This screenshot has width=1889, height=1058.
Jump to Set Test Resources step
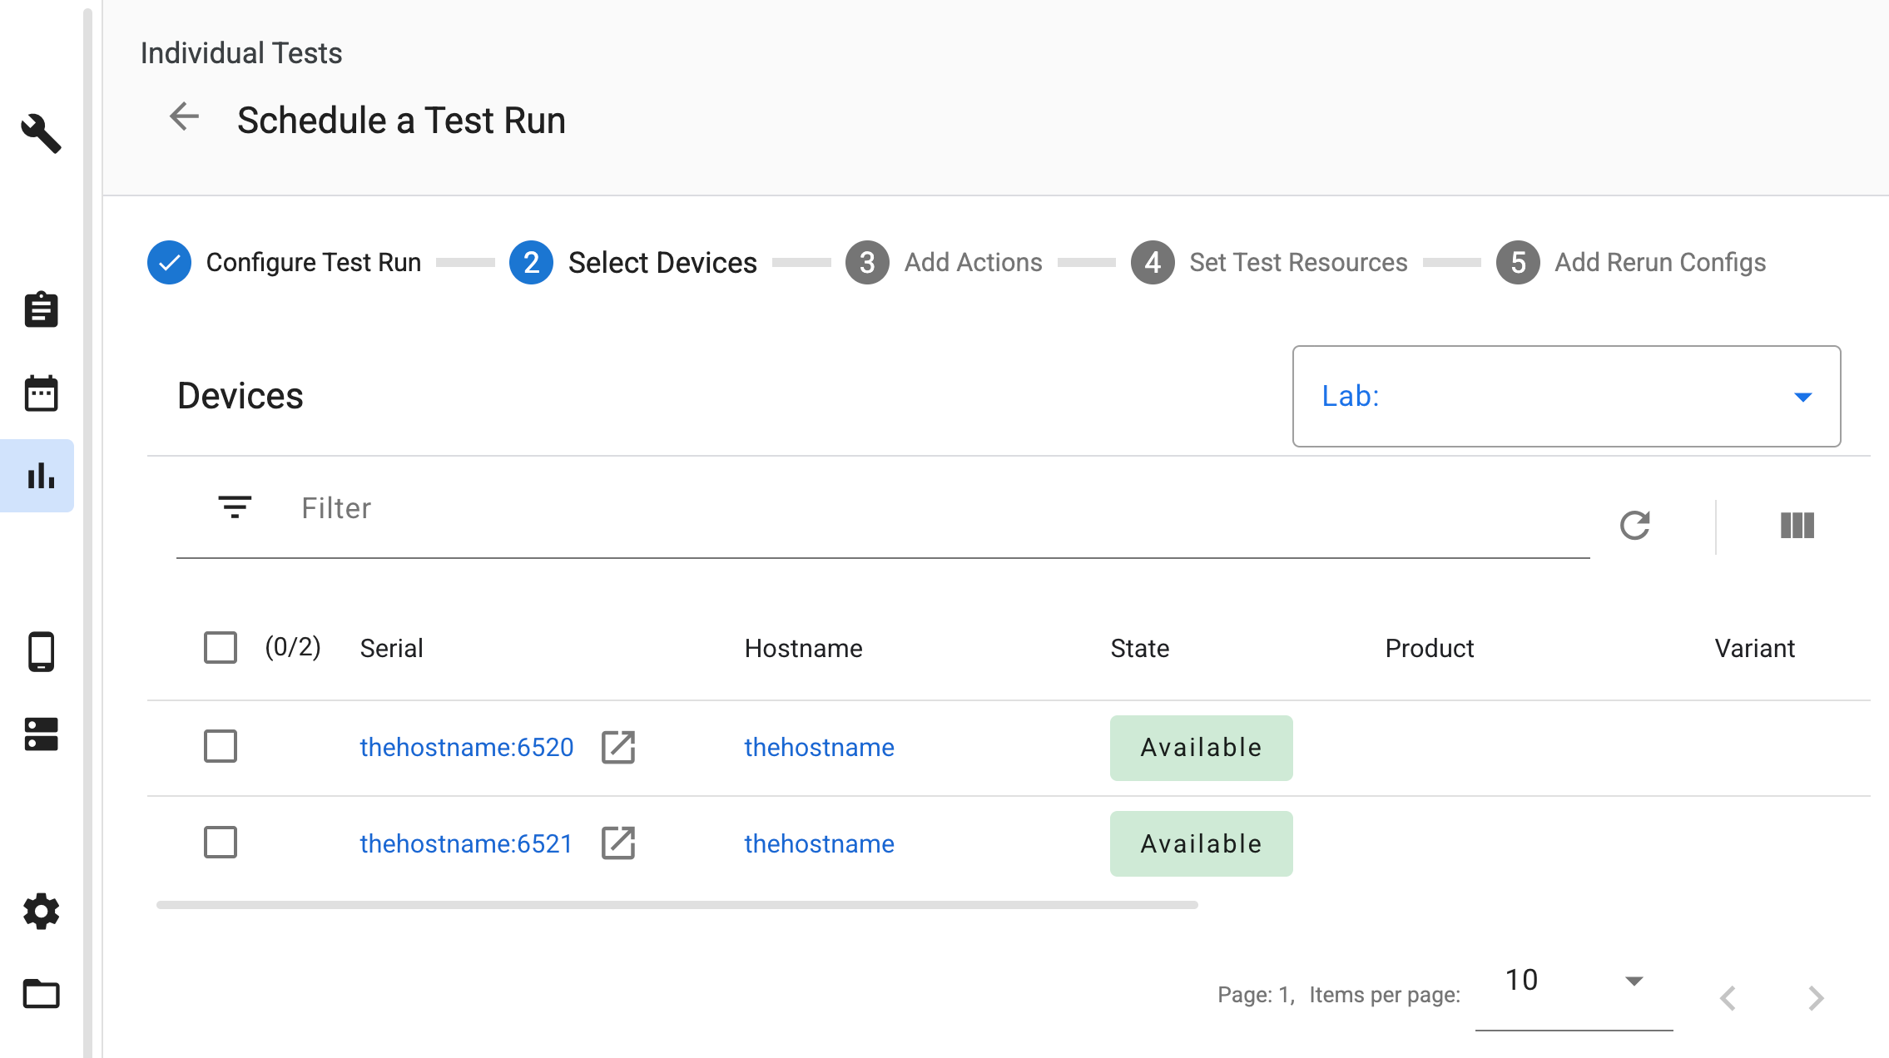tap(1269, 262)
